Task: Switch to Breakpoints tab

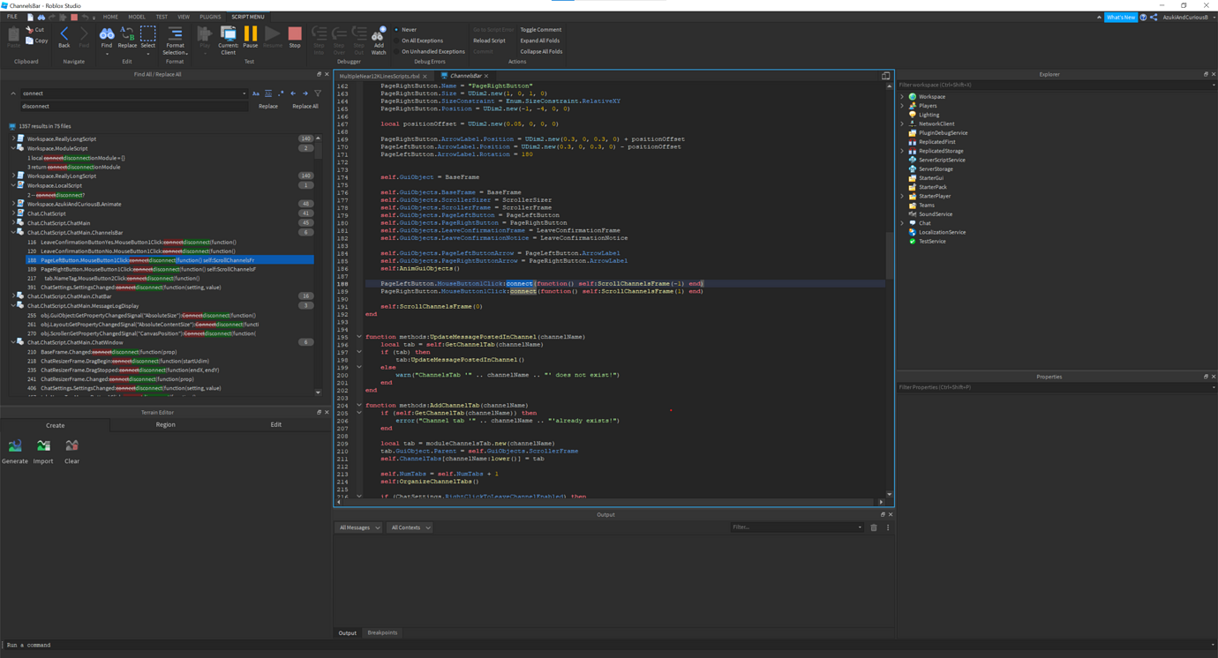Action: click(382, 632)
